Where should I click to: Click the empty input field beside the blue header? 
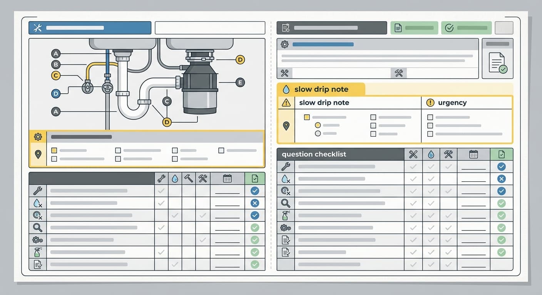click(x=210, y=28)
